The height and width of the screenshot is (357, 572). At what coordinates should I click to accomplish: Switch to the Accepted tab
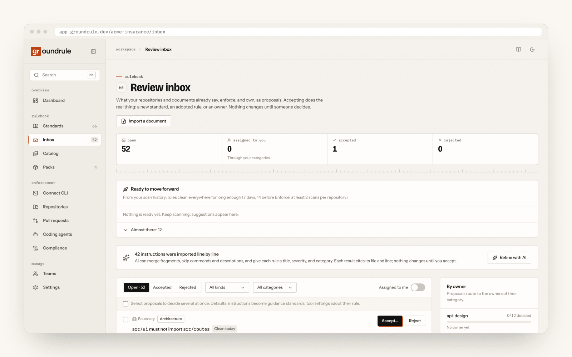(x=162, y=287)
